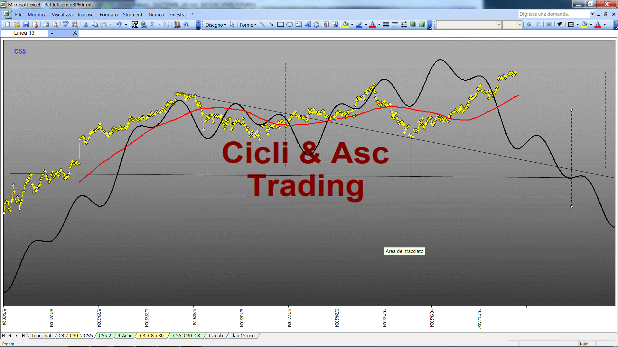Click the Copy icon
This screenshot has width=618, height=347.
point(95,24)
